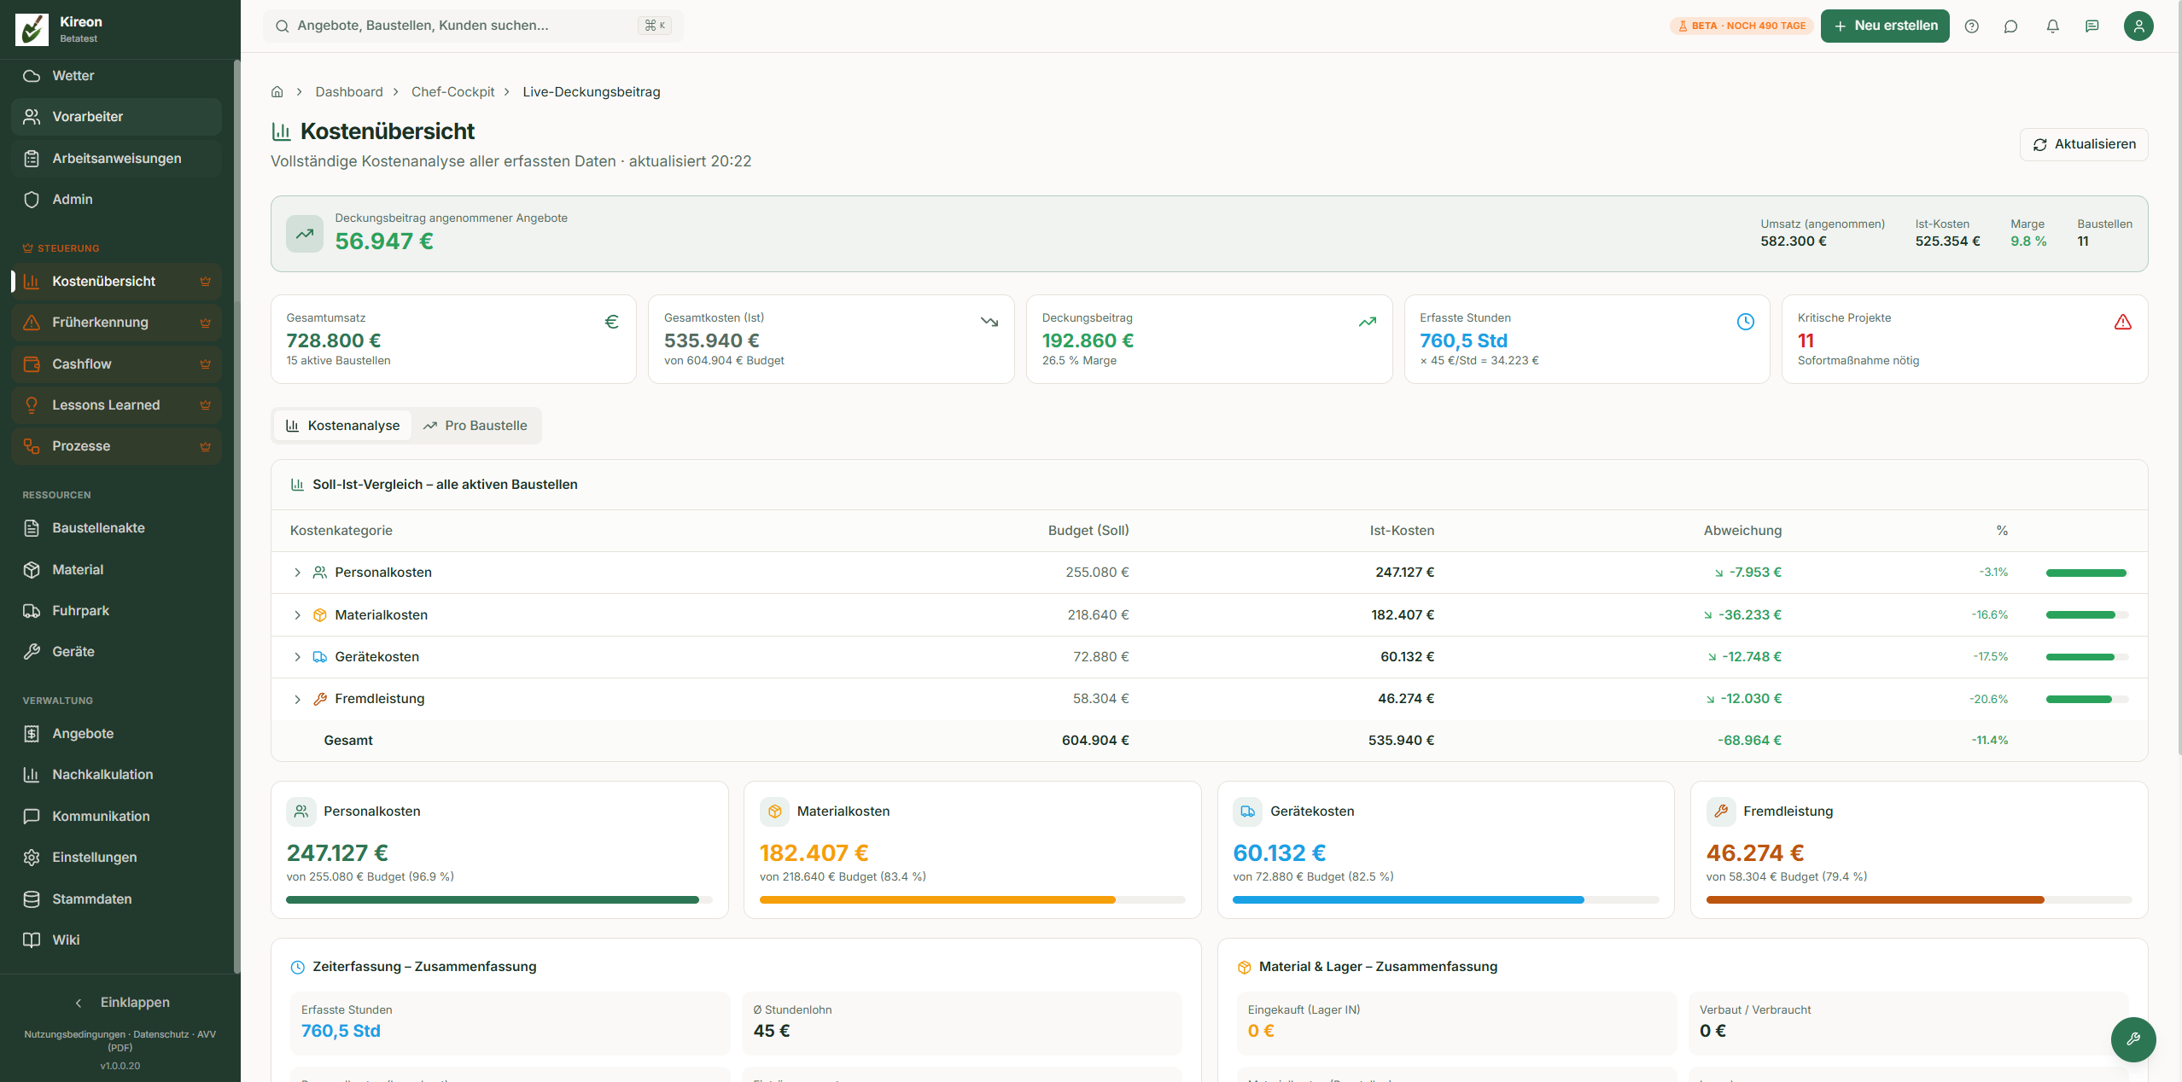Click the box icon in Materialkosten card
The height and width of the screenshot is (1082, 2182).
click(x=774, y=811)
